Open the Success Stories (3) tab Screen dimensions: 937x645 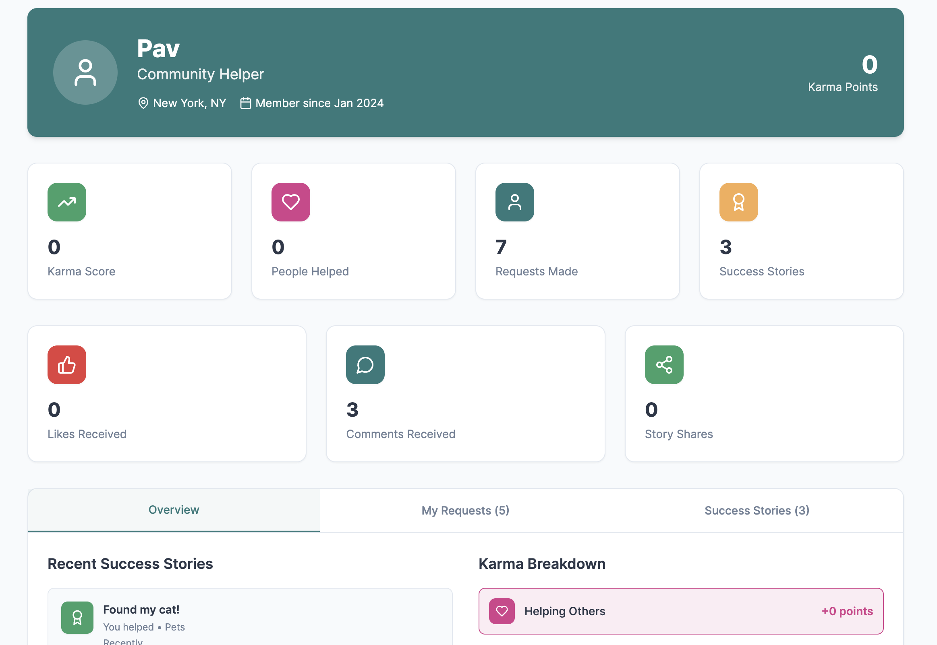point(757,511)
